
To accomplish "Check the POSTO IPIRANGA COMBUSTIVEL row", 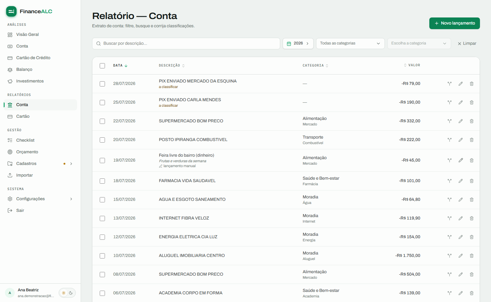I will click(102, 140).
